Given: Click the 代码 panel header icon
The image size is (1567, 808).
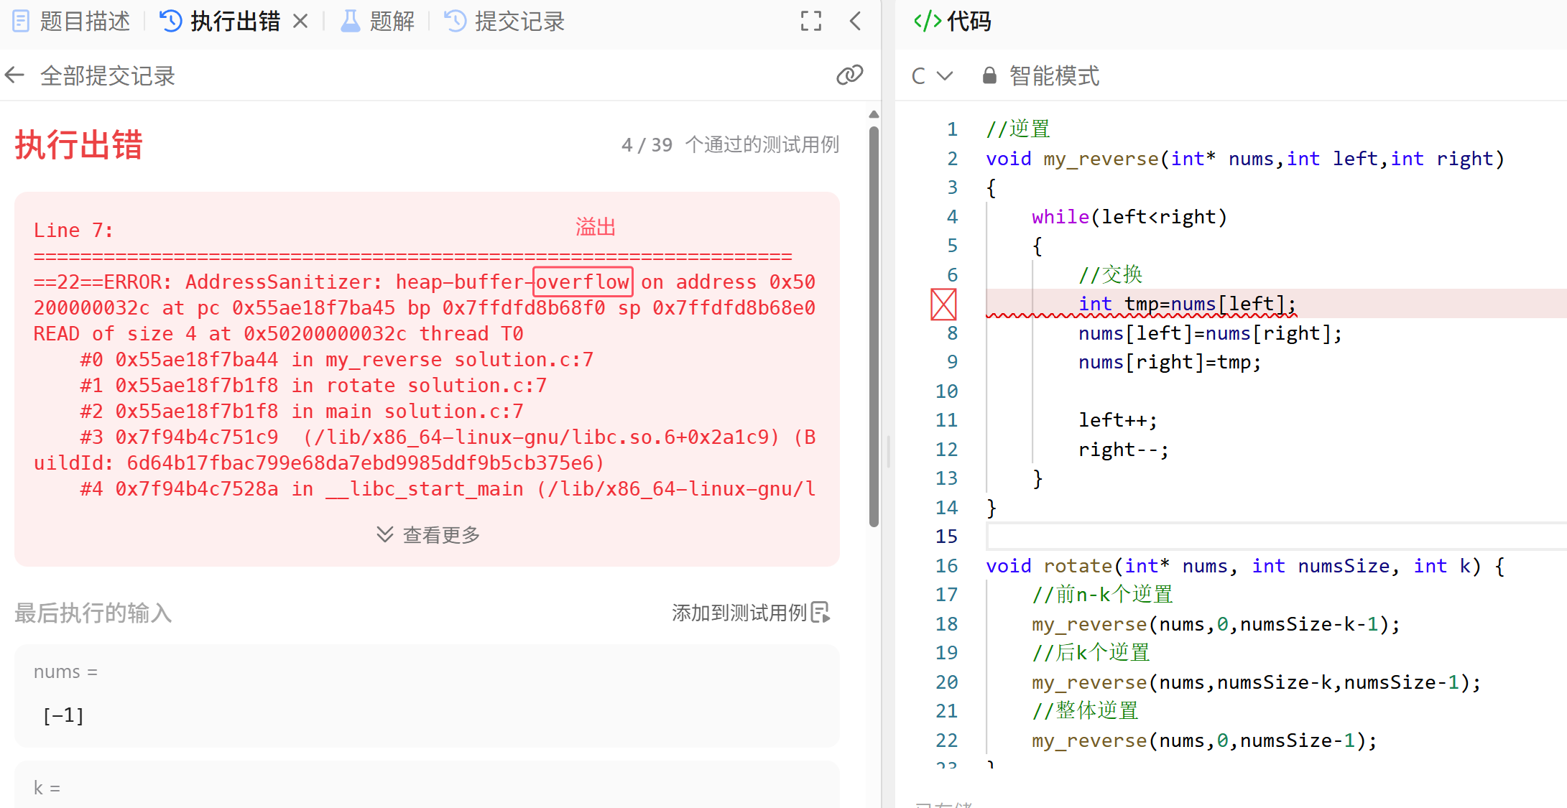Looking at the screenshot, I should (x=927, y=22).
